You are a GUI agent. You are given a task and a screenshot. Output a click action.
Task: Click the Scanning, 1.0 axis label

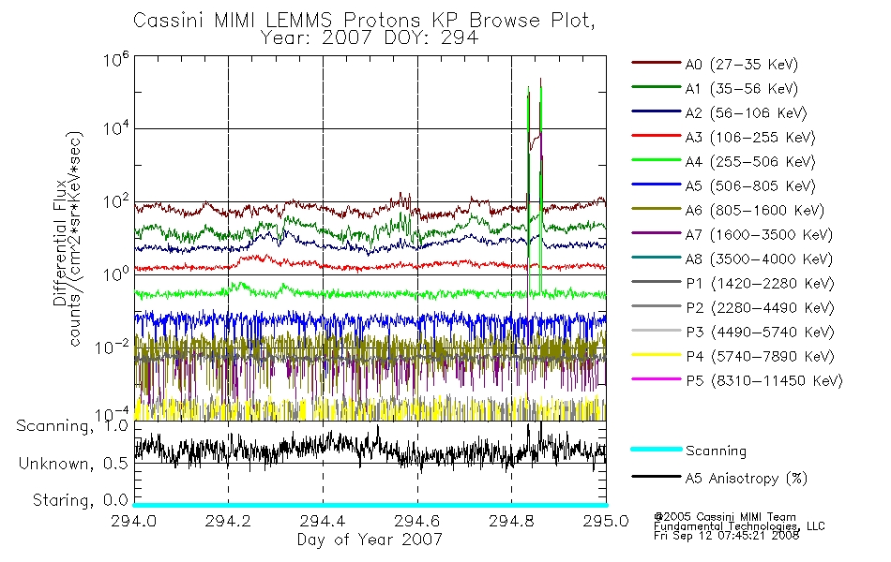point(72,426)
